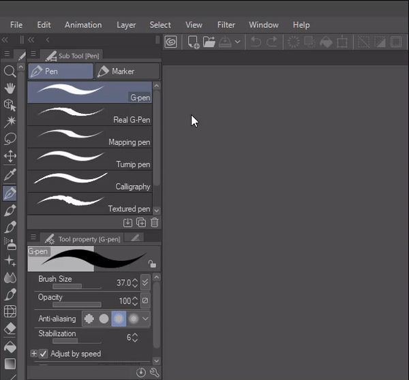Choose the Eyedropper tool
Viewport: 409px width, 380px height.
10,176
